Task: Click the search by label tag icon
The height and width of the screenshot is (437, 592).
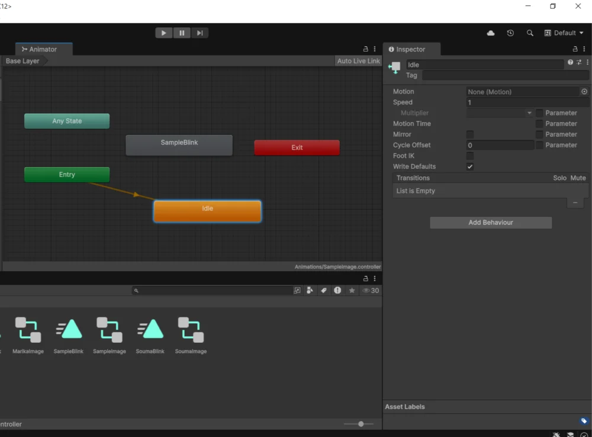Action: coord(324,291)
